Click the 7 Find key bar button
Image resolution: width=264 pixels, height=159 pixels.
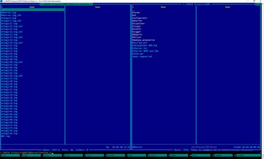point(136,155)
